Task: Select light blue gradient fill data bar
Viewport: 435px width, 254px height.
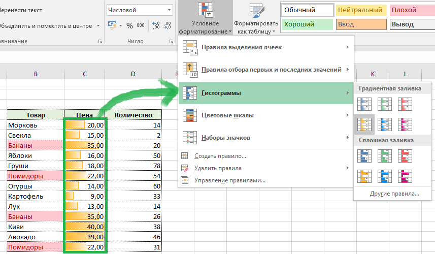Action: (x=385, y=124)
